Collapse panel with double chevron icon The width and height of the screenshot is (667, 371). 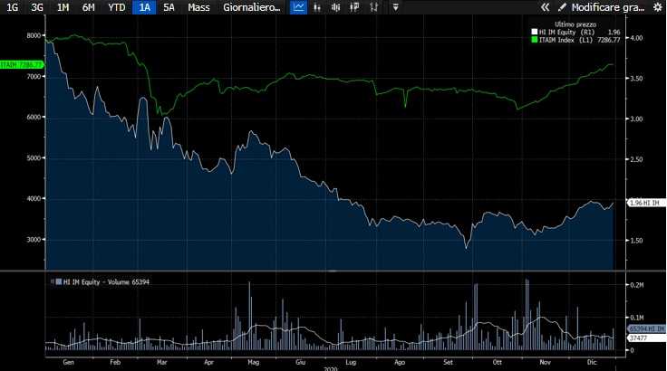pyautogui.click(x=545, y=7)
